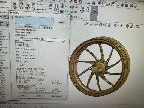The height and width of the screenshot is (108, 144).
Task: Select the Intersect tool
Action: pyautogui.click(x=73, y=12)
